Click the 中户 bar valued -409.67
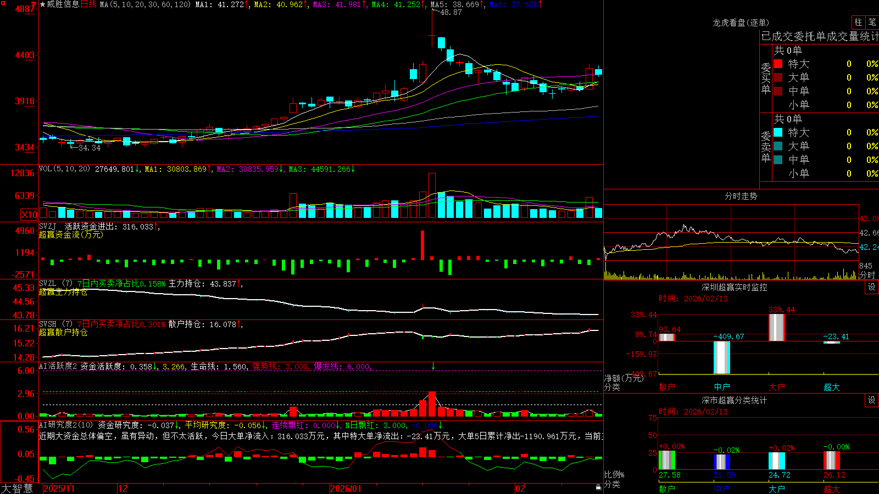This screenshot has width=879, height=494. (x=722, y=357)
